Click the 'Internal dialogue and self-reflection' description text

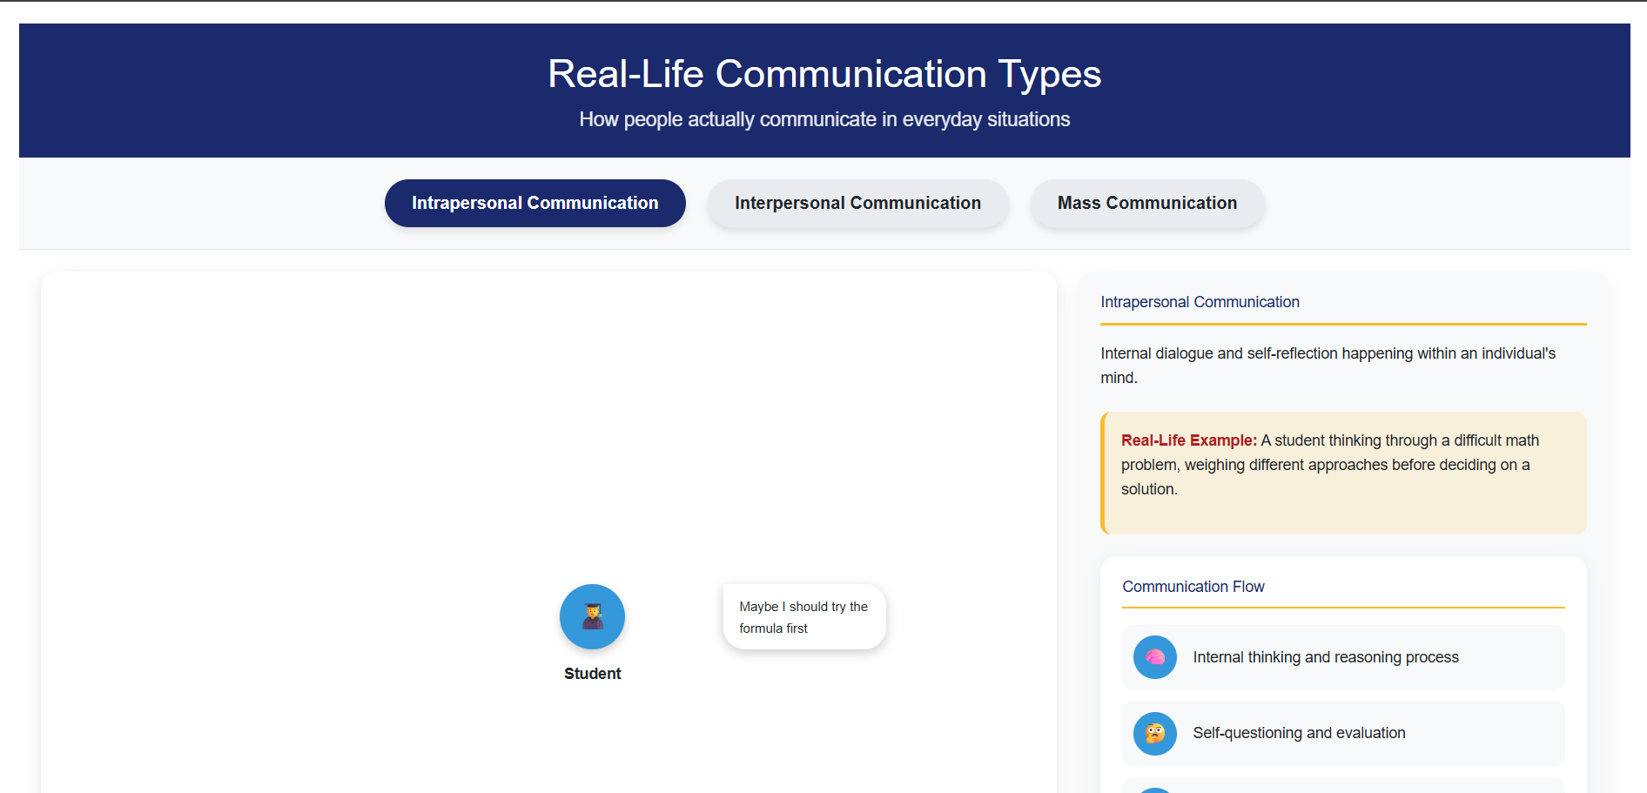click(x=1328, y=366)
